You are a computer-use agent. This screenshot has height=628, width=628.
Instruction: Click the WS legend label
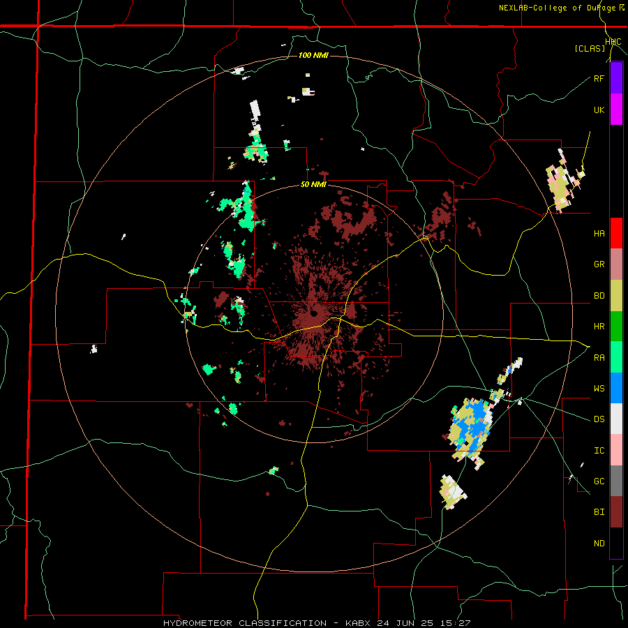(x=599, y=389)
